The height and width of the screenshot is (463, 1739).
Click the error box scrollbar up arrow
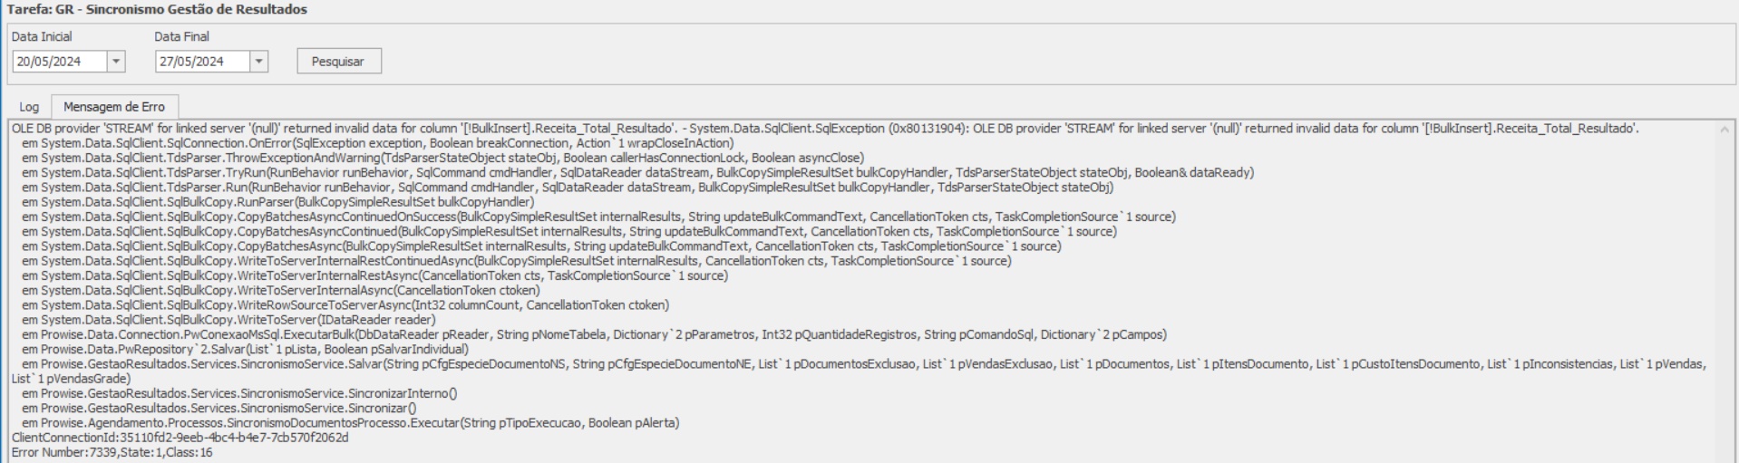[x=1724, y=130]
